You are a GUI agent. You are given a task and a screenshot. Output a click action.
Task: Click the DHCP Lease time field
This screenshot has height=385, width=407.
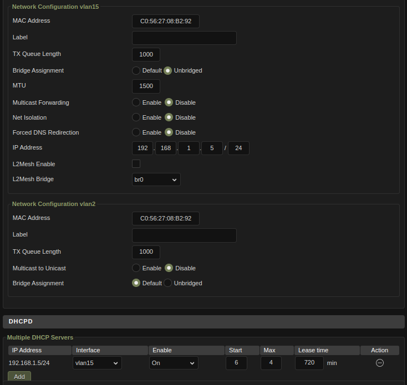(x=309, y=363)
